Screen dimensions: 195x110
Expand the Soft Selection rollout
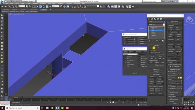click(156, 70)
